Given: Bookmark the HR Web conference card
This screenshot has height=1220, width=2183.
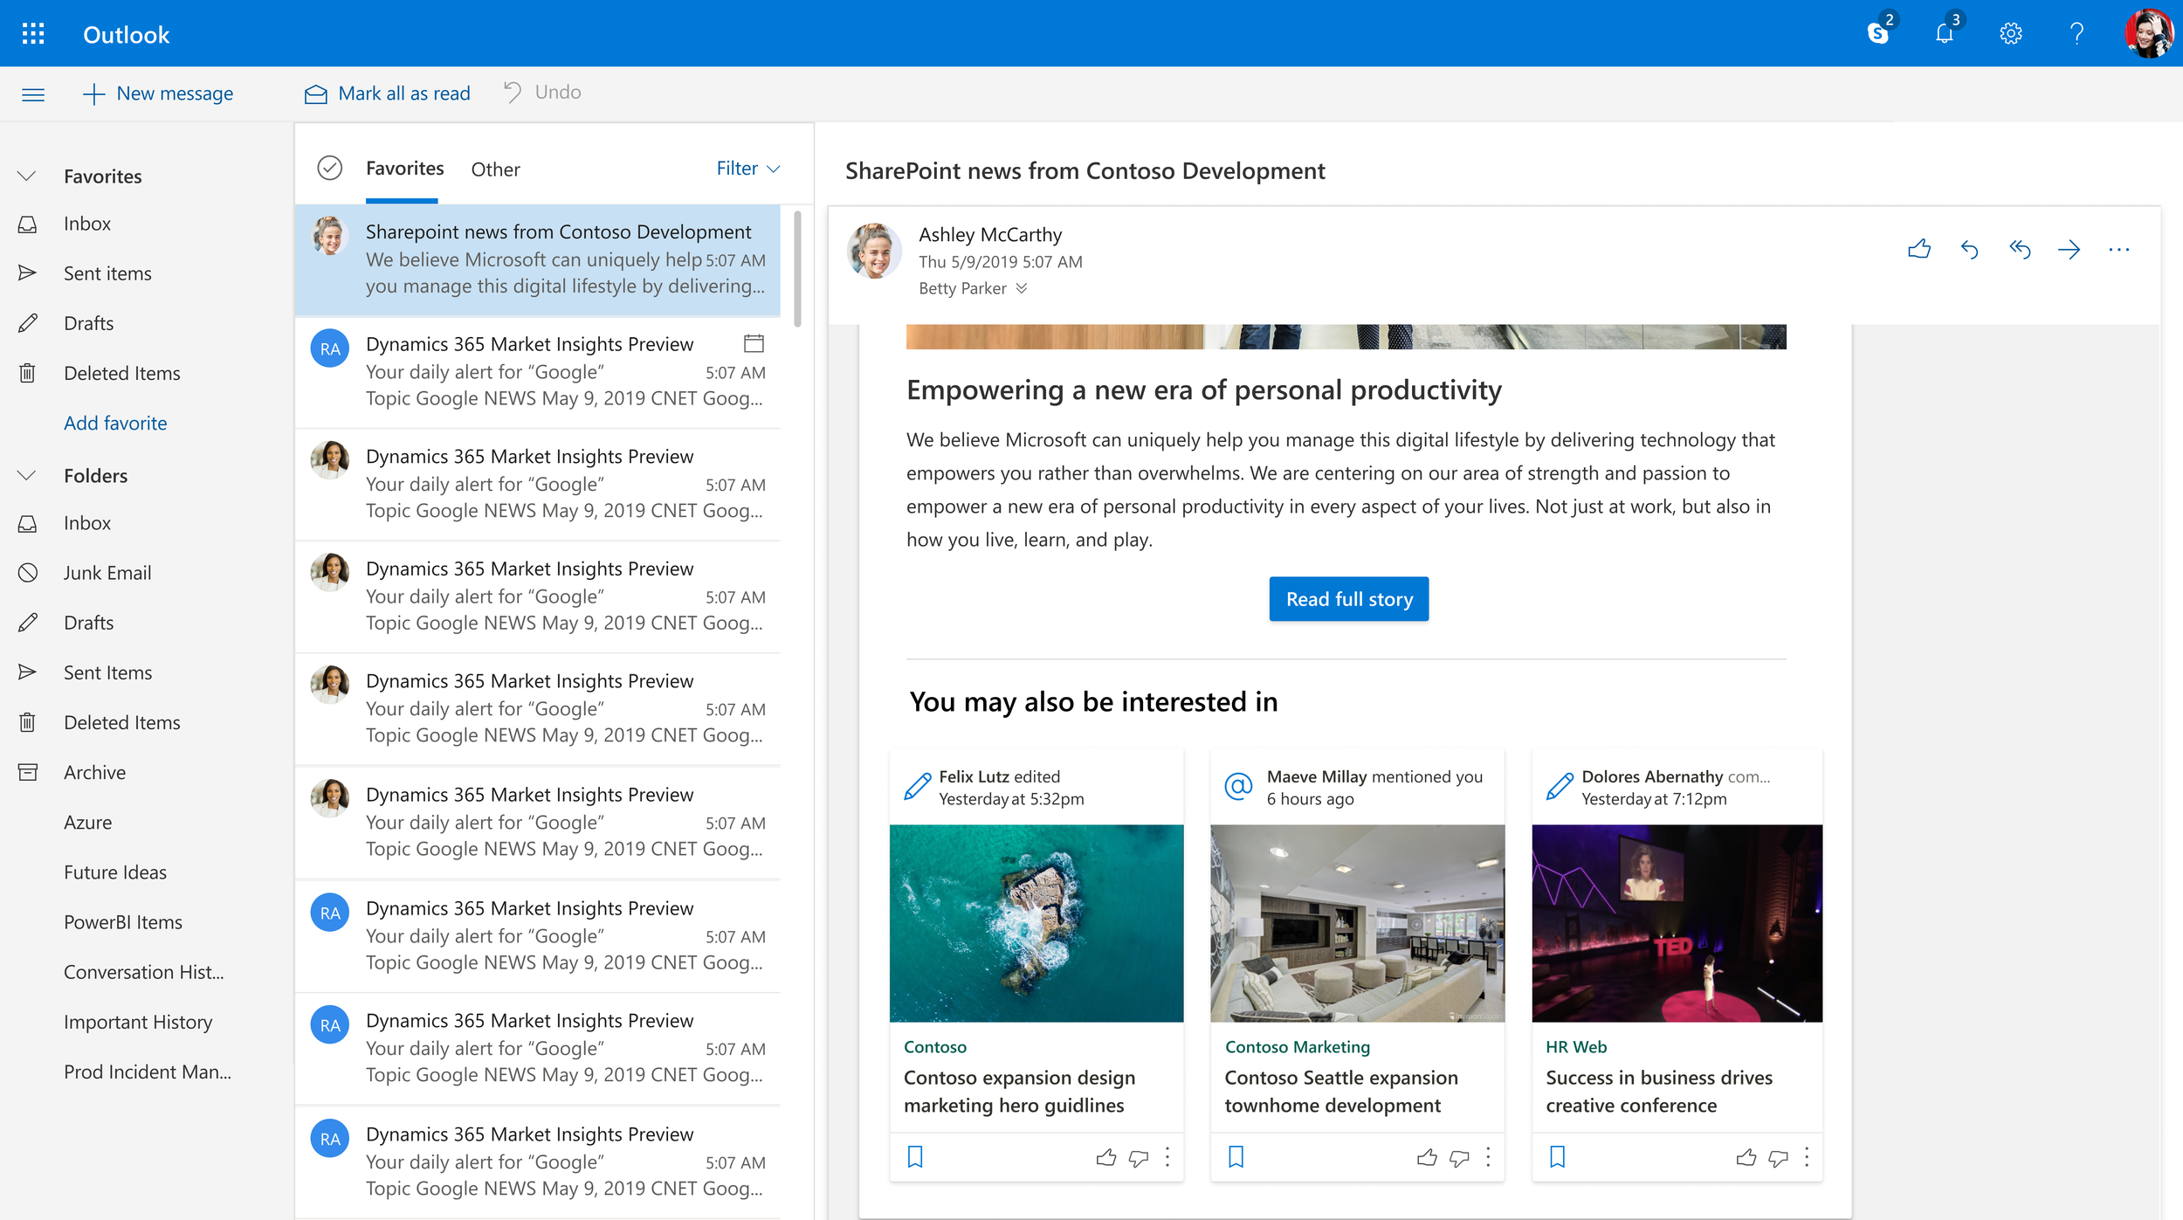Looking at the screenshot, I should 1557,1157.
